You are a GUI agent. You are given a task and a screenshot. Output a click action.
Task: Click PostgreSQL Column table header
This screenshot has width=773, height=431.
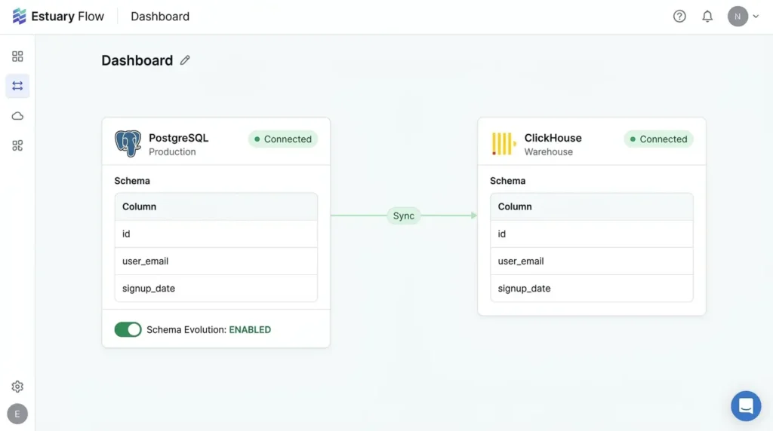[x=216, y=206]
